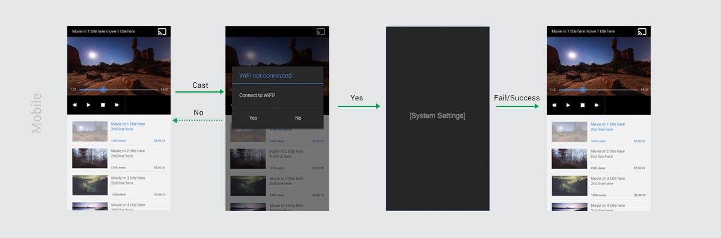The image size is (721, 238).
Task: Open Movie nr 2 forest thumbnail on the first screen
Action: (x=90, y=159)
